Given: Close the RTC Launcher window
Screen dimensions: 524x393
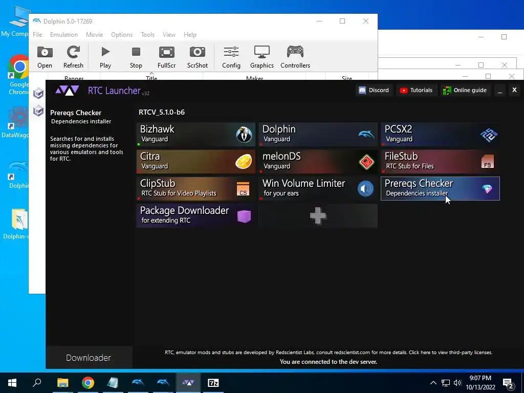Looking at the screenshot, I should (x=514, y=90).
